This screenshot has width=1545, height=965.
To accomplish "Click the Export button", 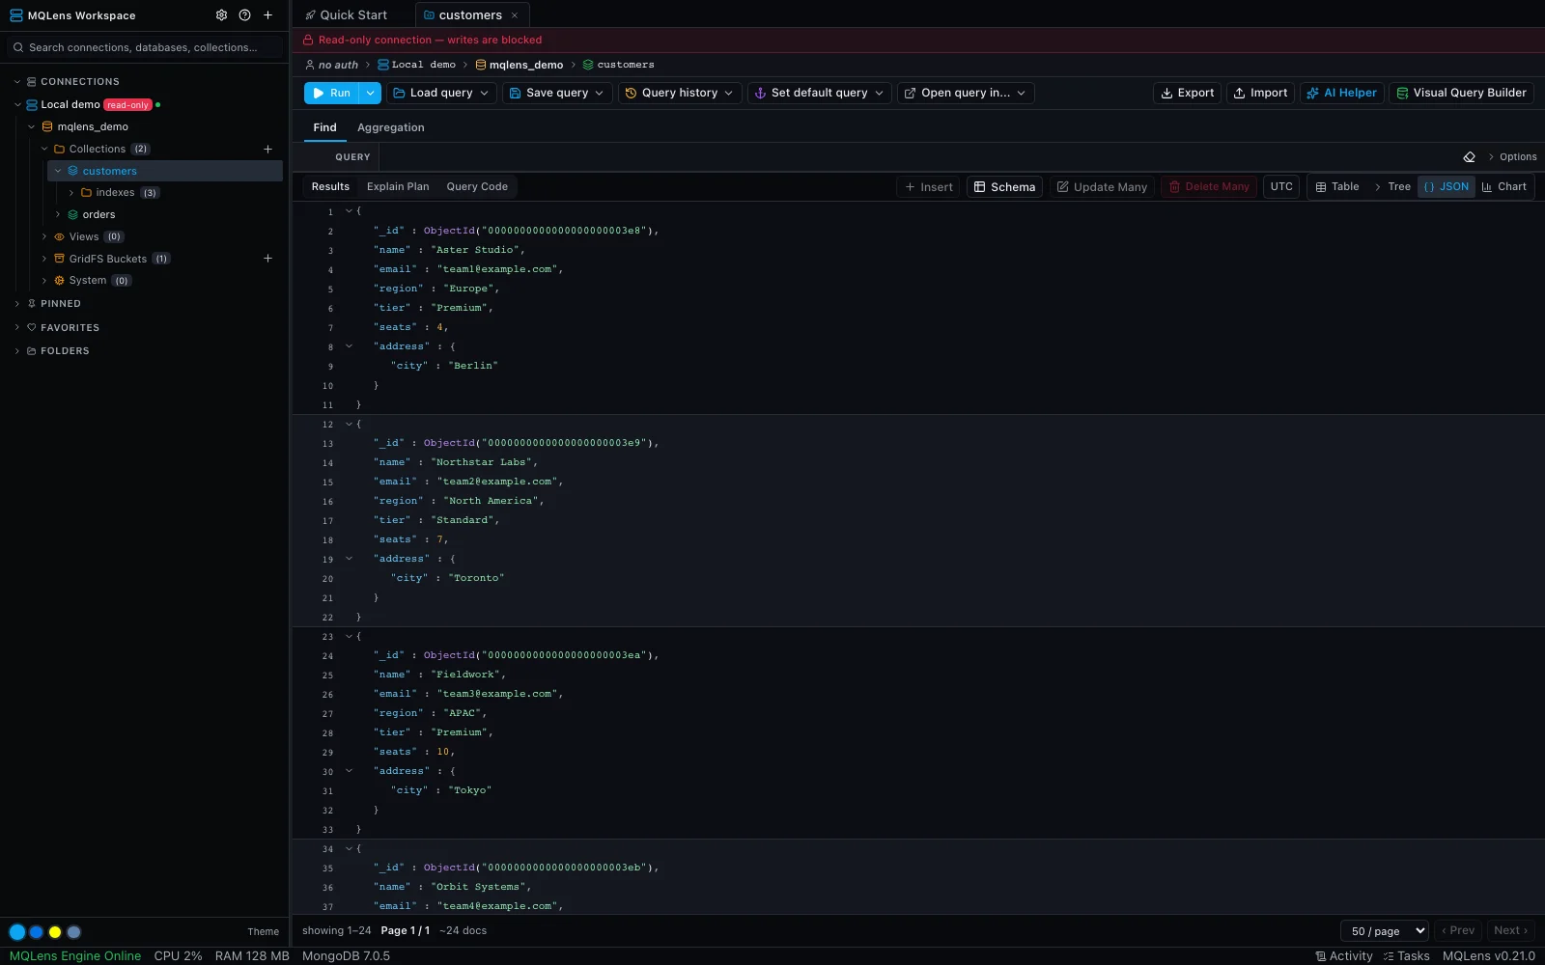I will tap(1187, 93).
